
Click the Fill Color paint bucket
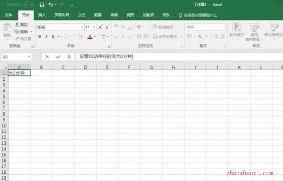click(80, 37)
